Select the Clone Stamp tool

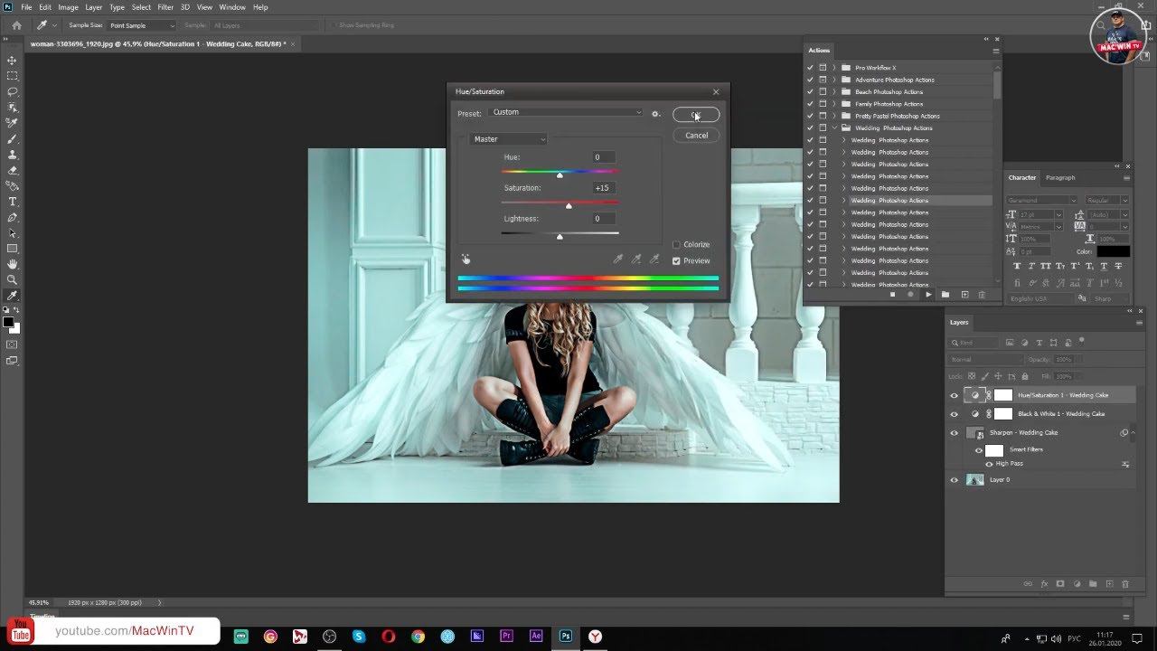[12, 155]
